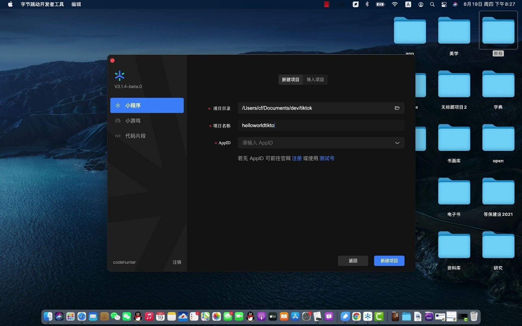
Task: Click the red recording icon in menu bar
Action: coord(327,4)
